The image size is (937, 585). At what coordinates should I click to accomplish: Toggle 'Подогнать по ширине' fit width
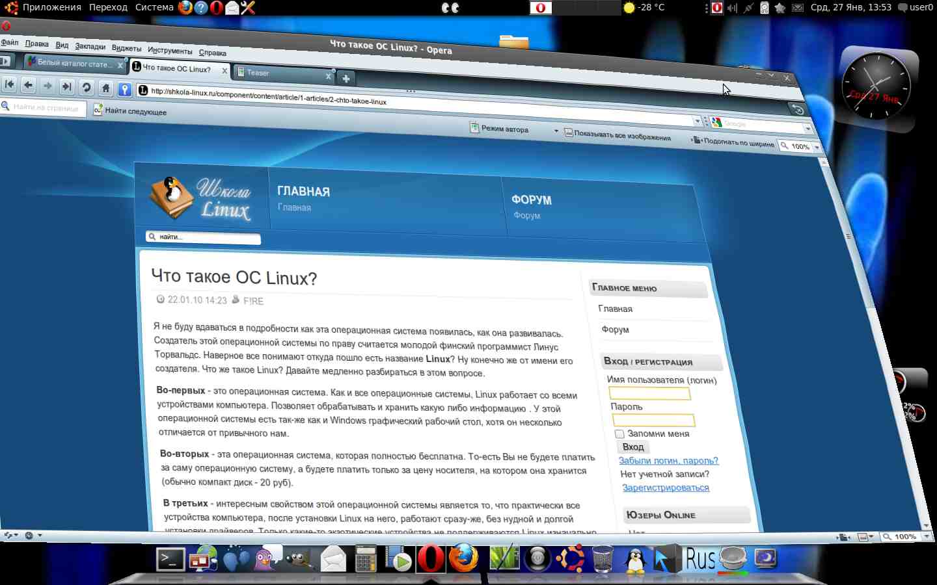(733, 142)
